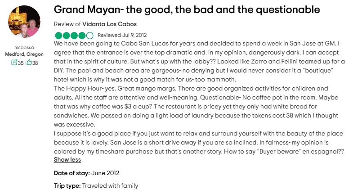Click the "Medford, Oregon" location text
The height and width of the screenshot is (190, 353).
[24, 54]
